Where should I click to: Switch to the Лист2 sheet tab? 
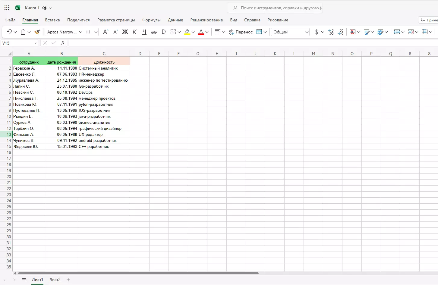[55, 280]
